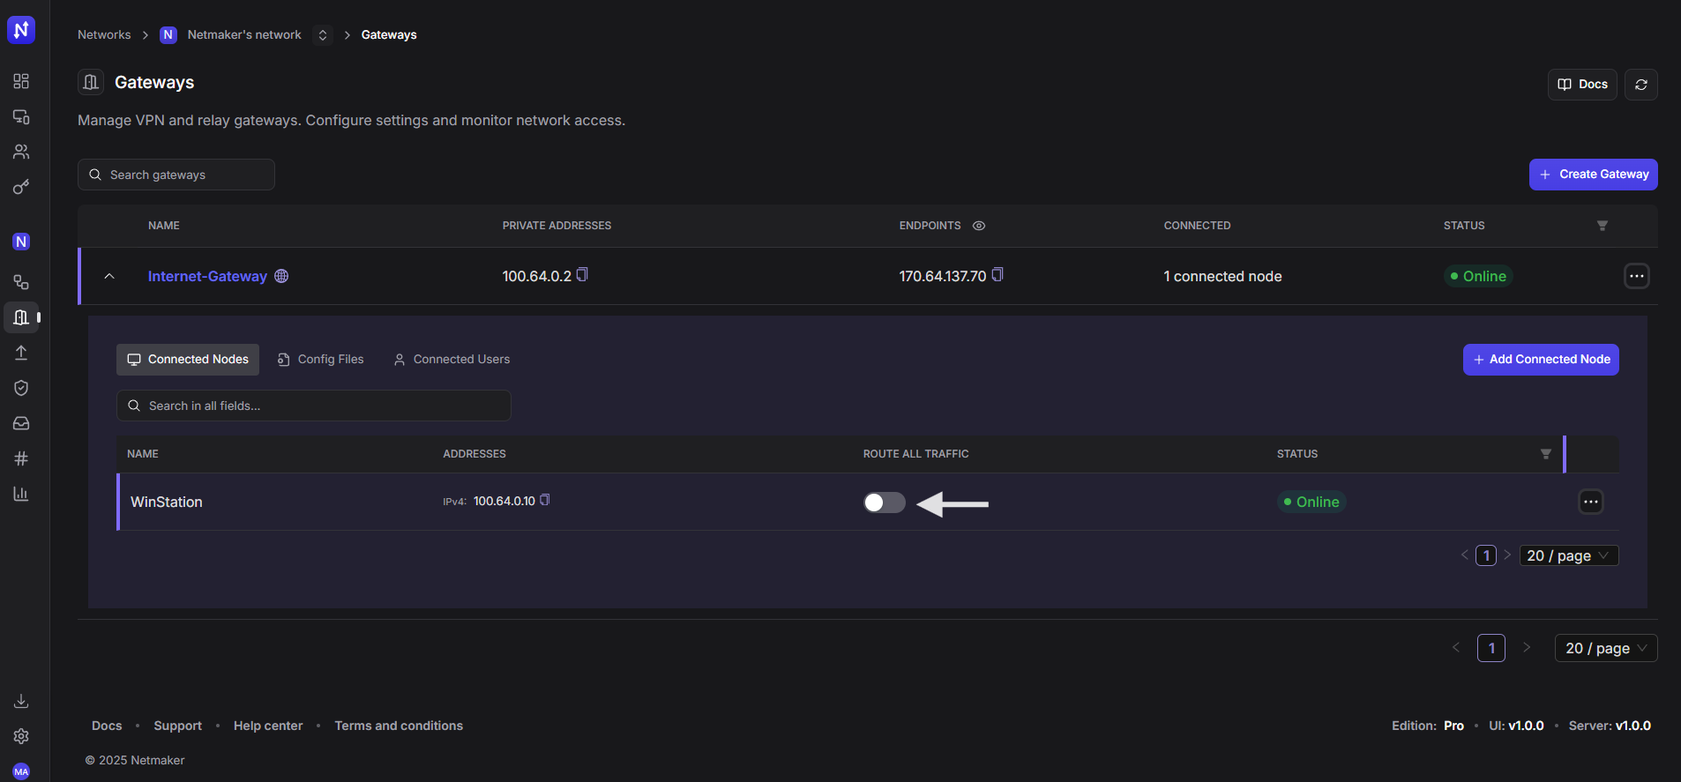
Task: Enable Route All Traffic for WinStation
Action: 884,503
